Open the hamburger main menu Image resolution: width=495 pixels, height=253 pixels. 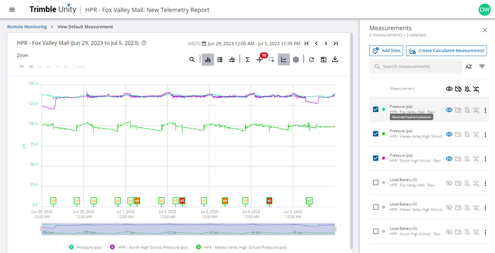(x=12, y=9)
